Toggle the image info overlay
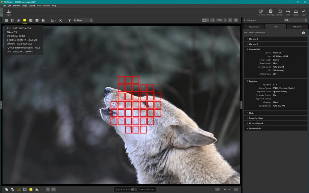Screen dimensions: 309x193 31,190
